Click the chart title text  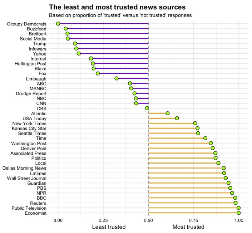[117, 7]
